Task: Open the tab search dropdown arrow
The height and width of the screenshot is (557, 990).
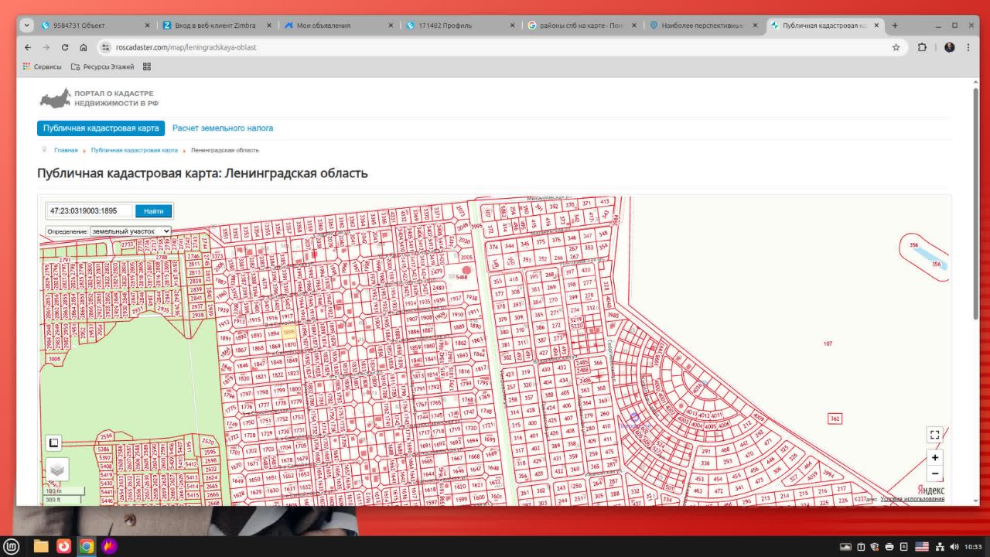Action: click(28, 26)
